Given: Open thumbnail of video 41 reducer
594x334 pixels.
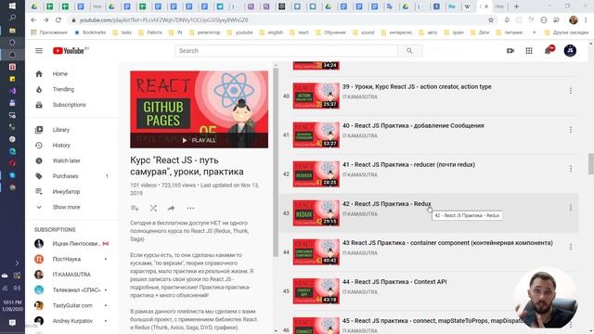Looking at the screenshot, I should (316, 173).
